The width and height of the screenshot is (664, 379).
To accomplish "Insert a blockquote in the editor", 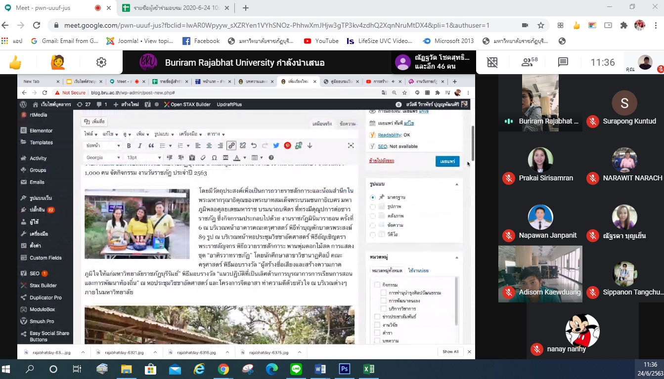I will click(x=151, y=146).
